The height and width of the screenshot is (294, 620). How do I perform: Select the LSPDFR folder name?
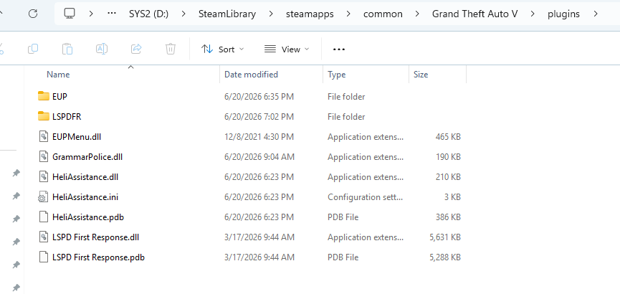pos(67,117)
